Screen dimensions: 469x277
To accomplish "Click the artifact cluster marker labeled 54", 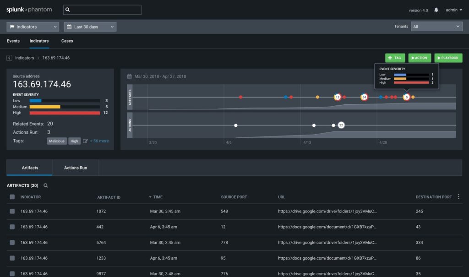I will [364, 97].
